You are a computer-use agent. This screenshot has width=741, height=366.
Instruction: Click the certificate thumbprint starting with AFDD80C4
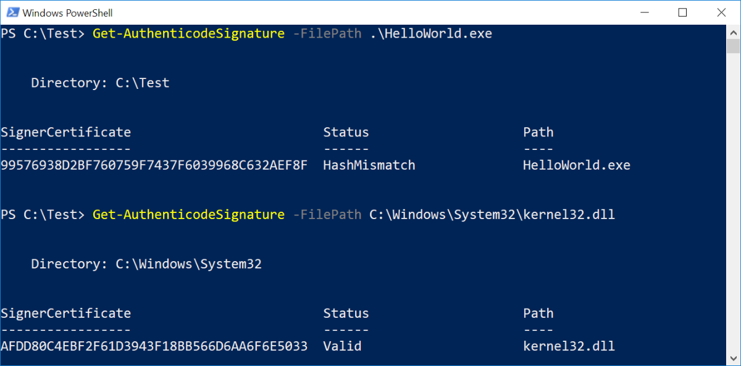[x=154, y=346]
